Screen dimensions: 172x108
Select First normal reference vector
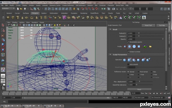138,72
